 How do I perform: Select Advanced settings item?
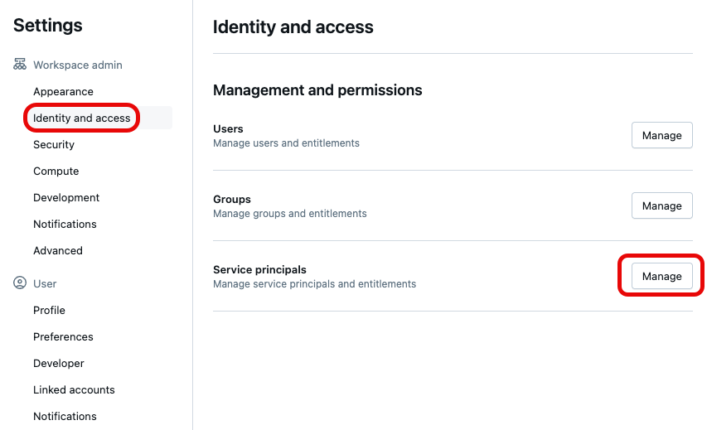click(x=58, y=250)
